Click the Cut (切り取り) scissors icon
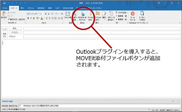The width and height of the screenshot is (182, 112). (x=8, y=13)
